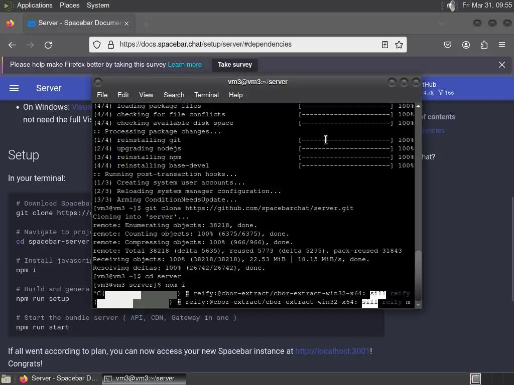Click the terminal vertical scrollbar thumb
This screenshot has width=514, height=385.
(x=418, y=276)
